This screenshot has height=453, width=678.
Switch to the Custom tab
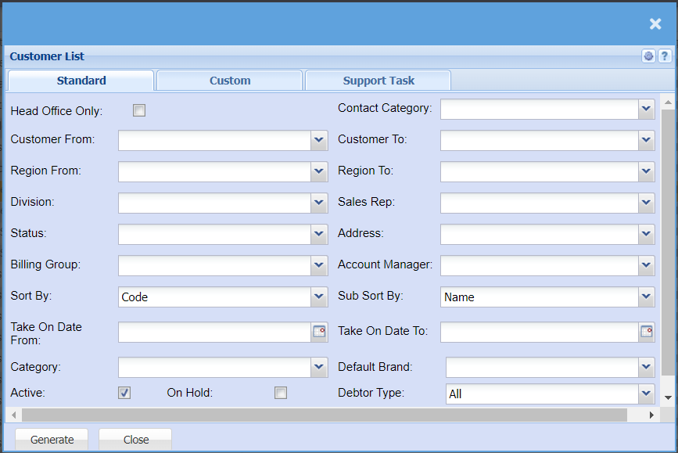pyautogui.click(x=229, y=81)
